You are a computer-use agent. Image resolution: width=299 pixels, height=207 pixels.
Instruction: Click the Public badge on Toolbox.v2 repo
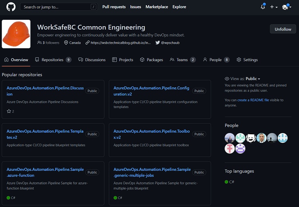(x=199, y=134)
